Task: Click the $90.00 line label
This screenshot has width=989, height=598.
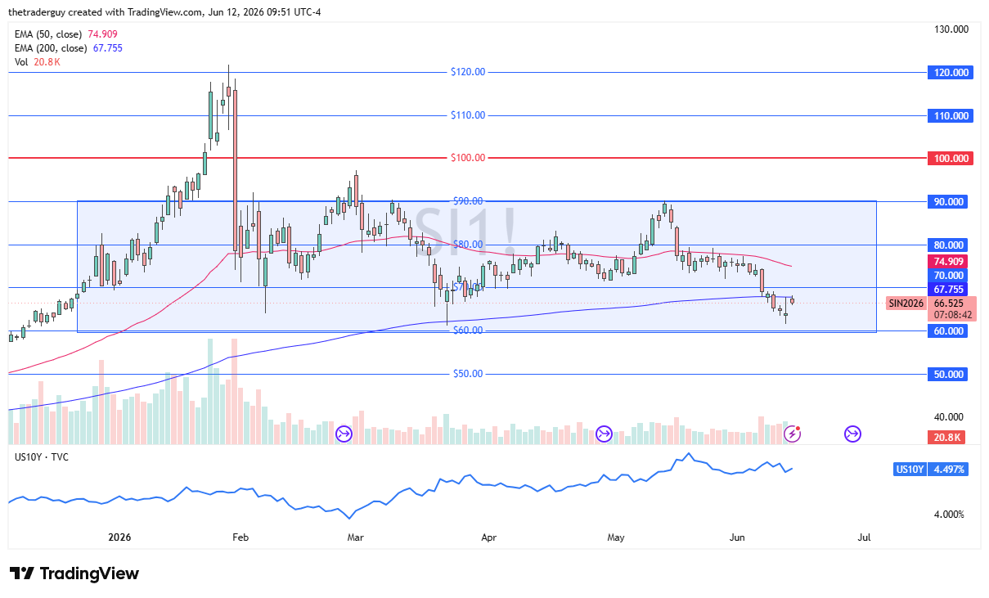Action: click(x=468, y=201)
